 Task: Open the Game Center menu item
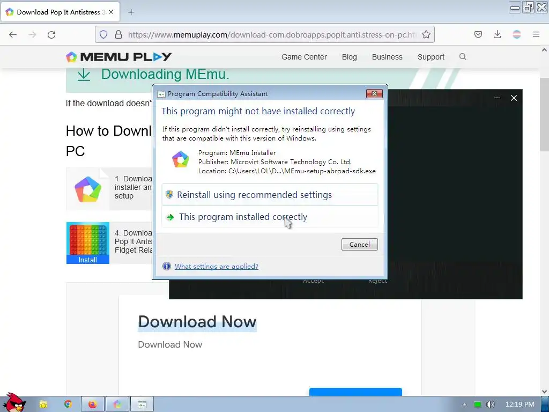304,57
